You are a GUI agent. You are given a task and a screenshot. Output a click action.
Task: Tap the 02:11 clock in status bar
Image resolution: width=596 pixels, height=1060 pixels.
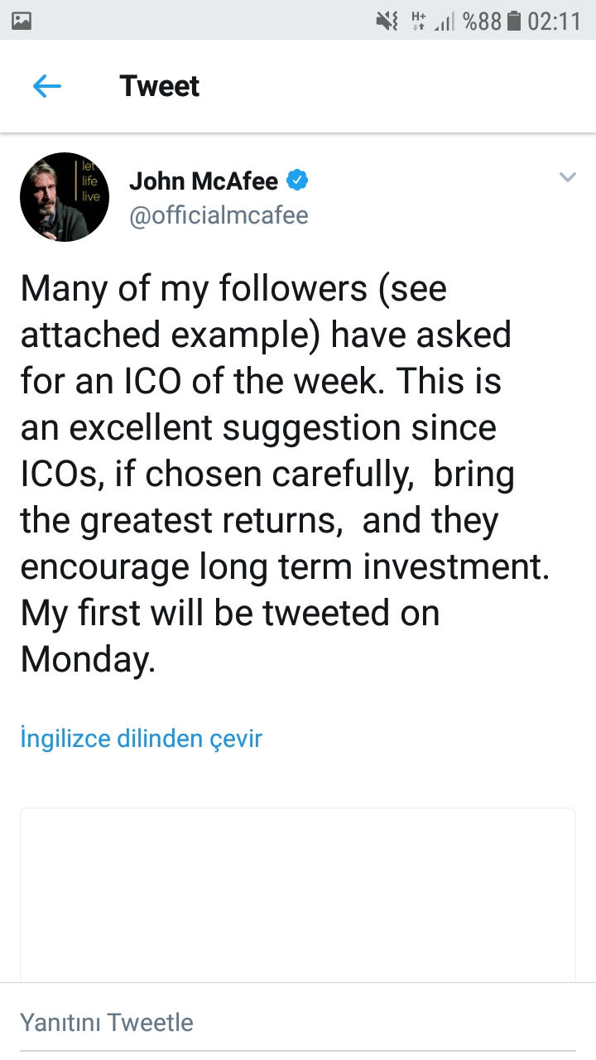click(x=555, y=21)
